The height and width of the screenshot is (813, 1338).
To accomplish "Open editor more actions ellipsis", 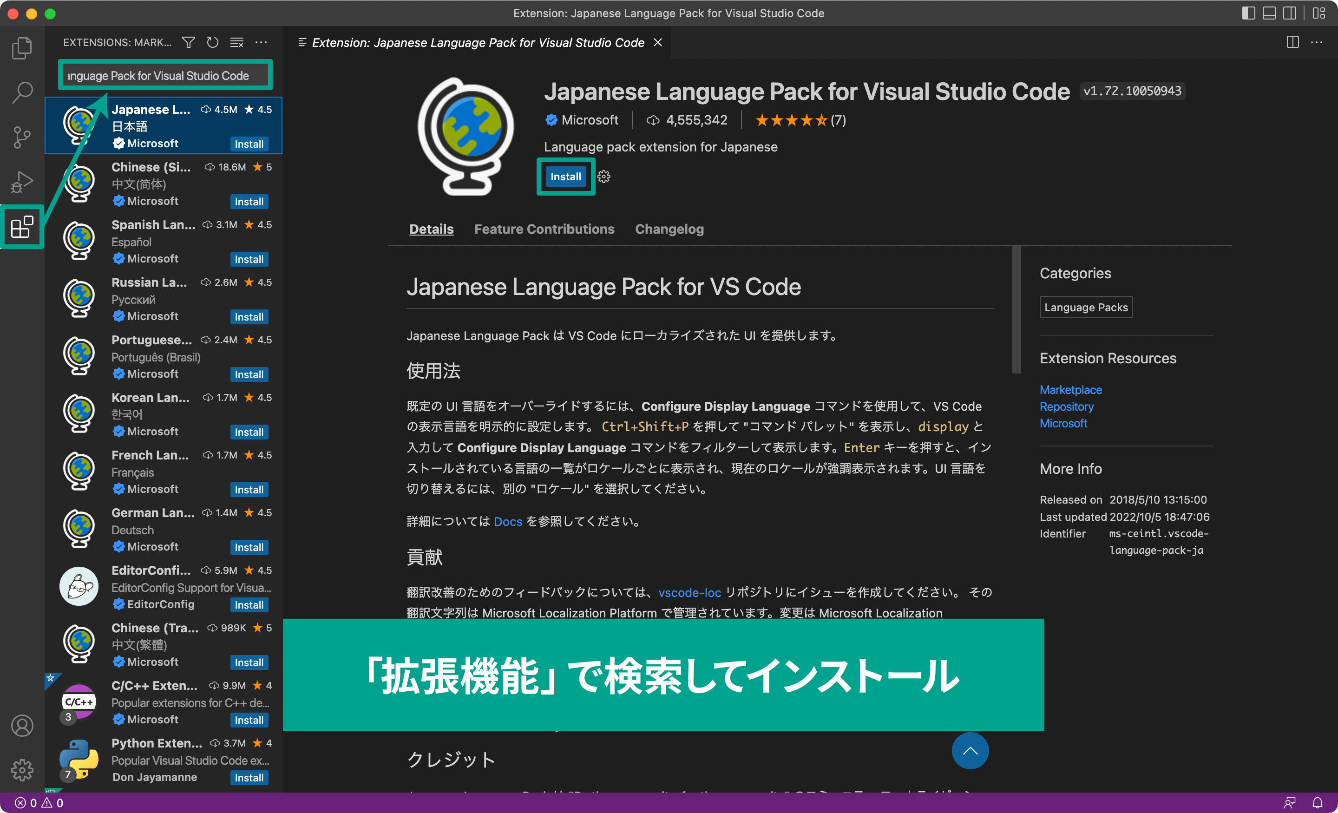I will (1317, 42).
